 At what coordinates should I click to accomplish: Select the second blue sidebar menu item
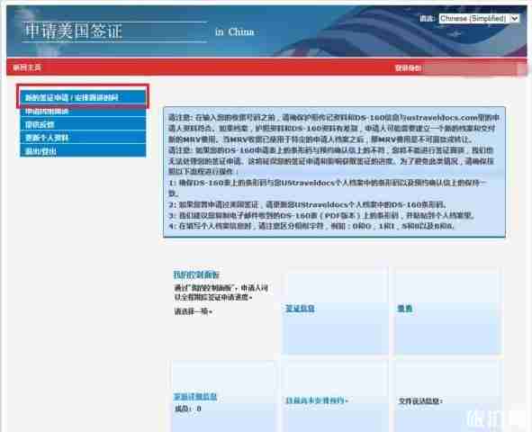pos(83,112)
